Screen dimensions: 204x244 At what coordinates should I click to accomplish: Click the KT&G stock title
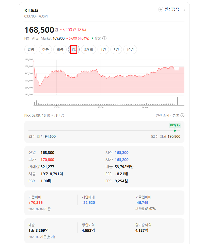31,10
